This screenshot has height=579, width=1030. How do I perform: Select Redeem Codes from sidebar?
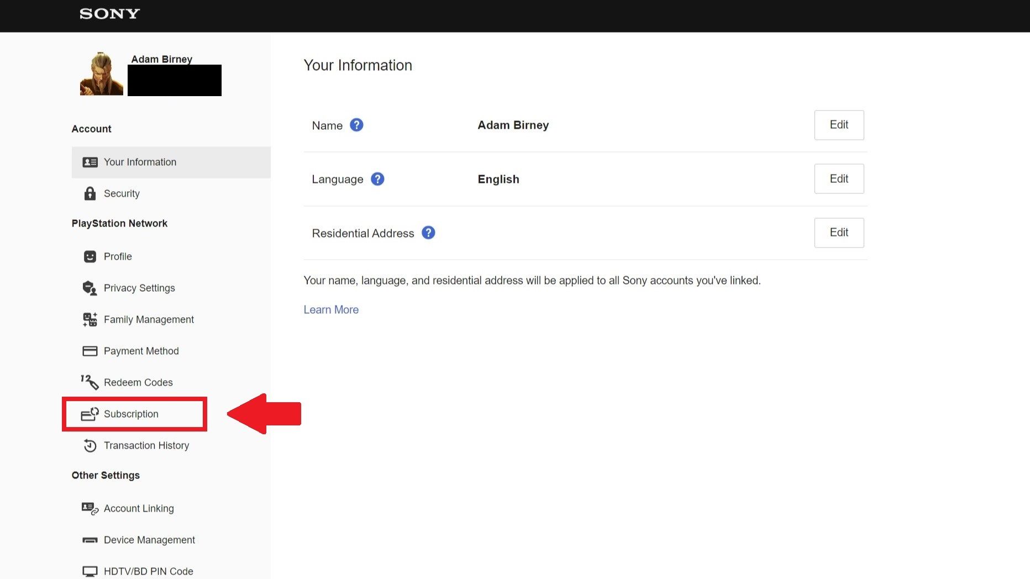coord(138,382)
